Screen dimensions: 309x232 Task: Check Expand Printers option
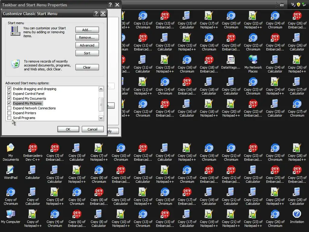9,113
